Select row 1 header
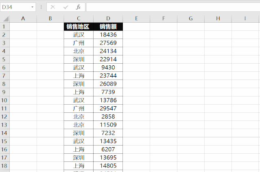The image size is (260, 172). [4, 27]
